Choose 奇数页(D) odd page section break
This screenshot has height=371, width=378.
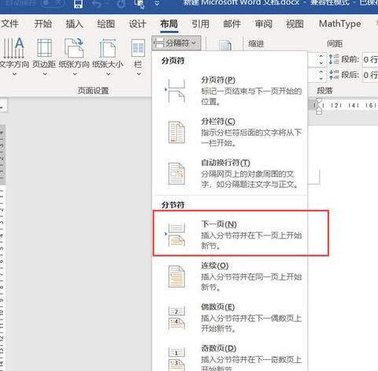click(x=230, y=358)
